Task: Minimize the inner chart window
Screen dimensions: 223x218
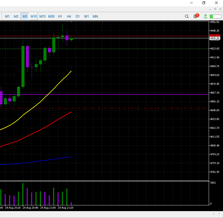Action: 210,9
